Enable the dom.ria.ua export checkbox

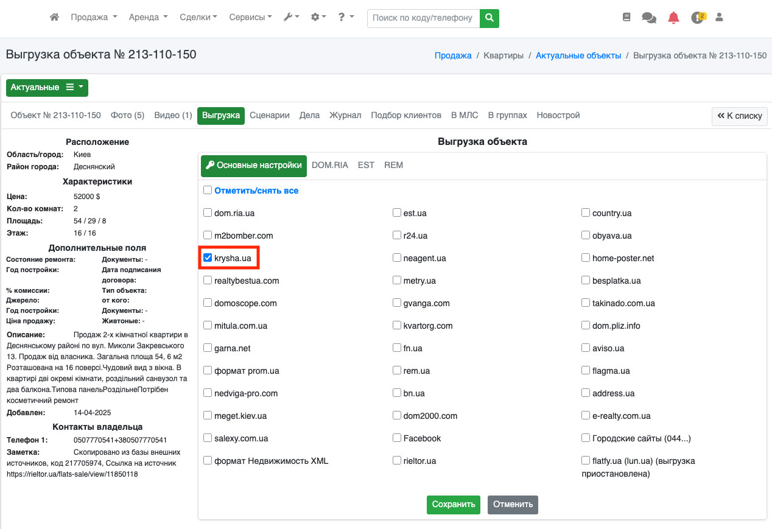[208, 213]
